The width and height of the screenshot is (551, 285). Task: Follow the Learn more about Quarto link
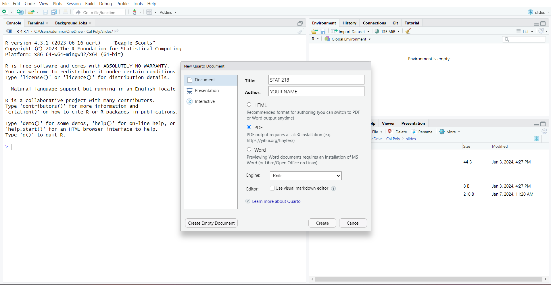tap(276, 201)
